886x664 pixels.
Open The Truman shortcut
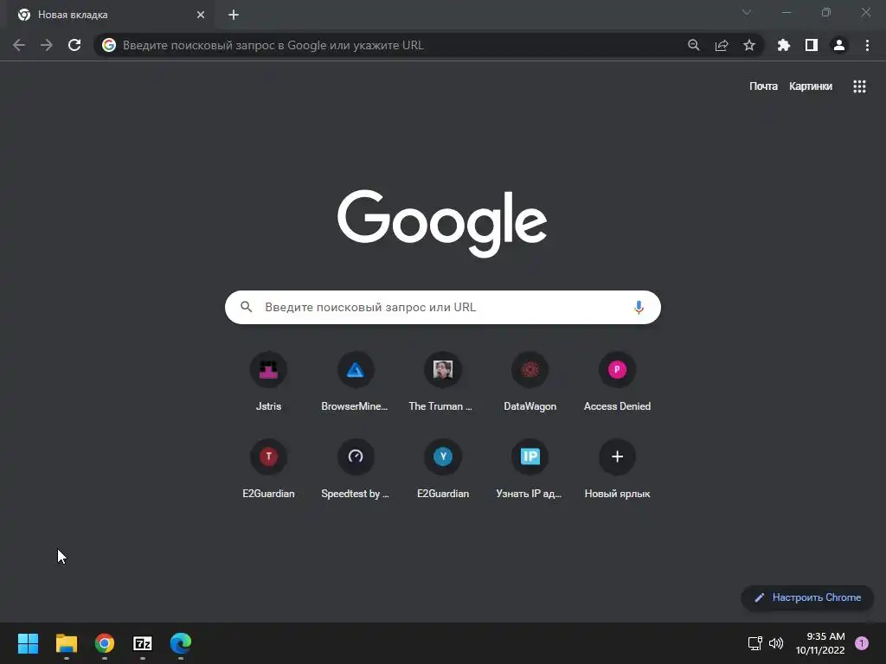pos(442,381)
